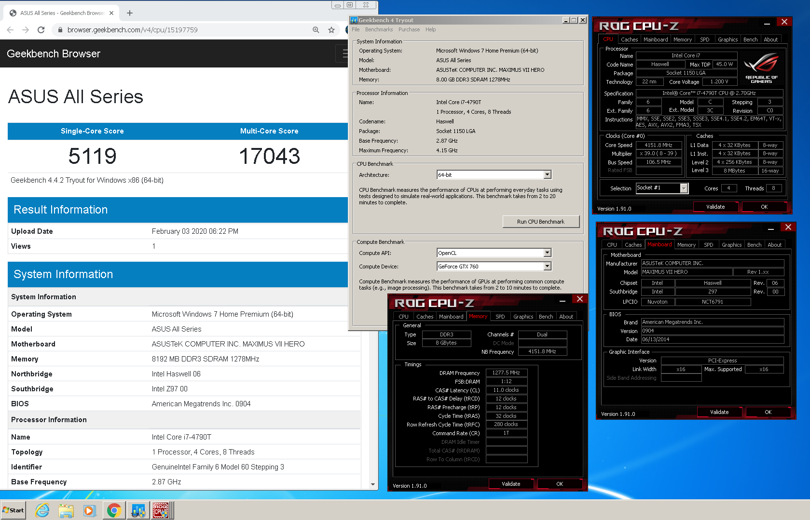Open the Windows Start button
The image size is (810, 520).
[x=13, y=510]
